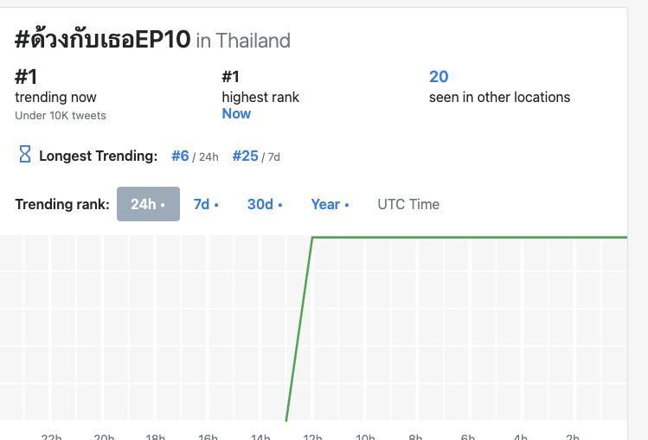Image resolution: width=648 pixels, height=440 pixels.
Task: Switch to the 7d trending rank tab
Action: 205,204
